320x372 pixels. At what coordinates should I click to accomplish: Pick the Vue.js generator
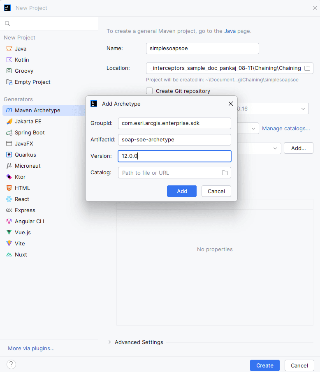coord(23,233)
